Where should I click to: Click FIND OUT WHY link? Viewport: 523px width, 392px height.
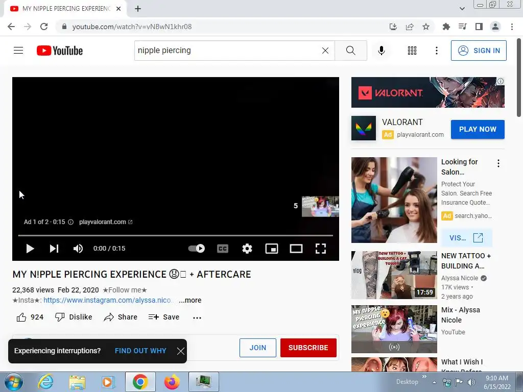(x=140, y=351)
